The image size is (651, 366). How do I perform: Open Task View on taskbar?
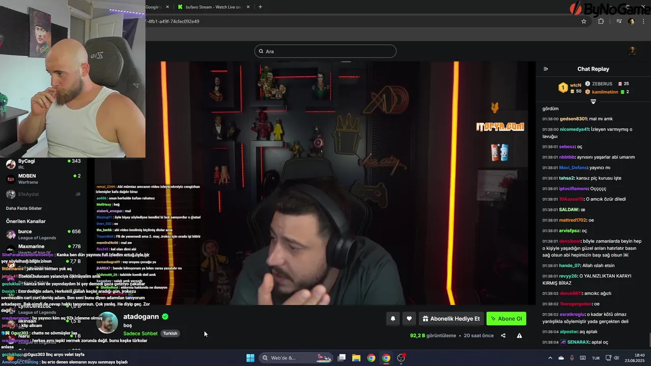coord(342,358)
